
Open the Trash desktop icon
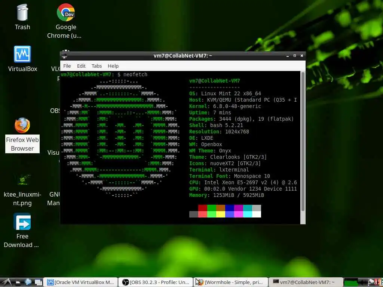tap(22, 16)
